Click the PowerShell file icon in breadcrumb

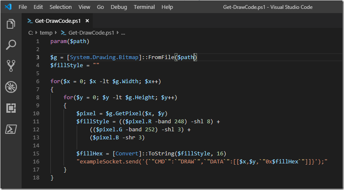point(64,33)
